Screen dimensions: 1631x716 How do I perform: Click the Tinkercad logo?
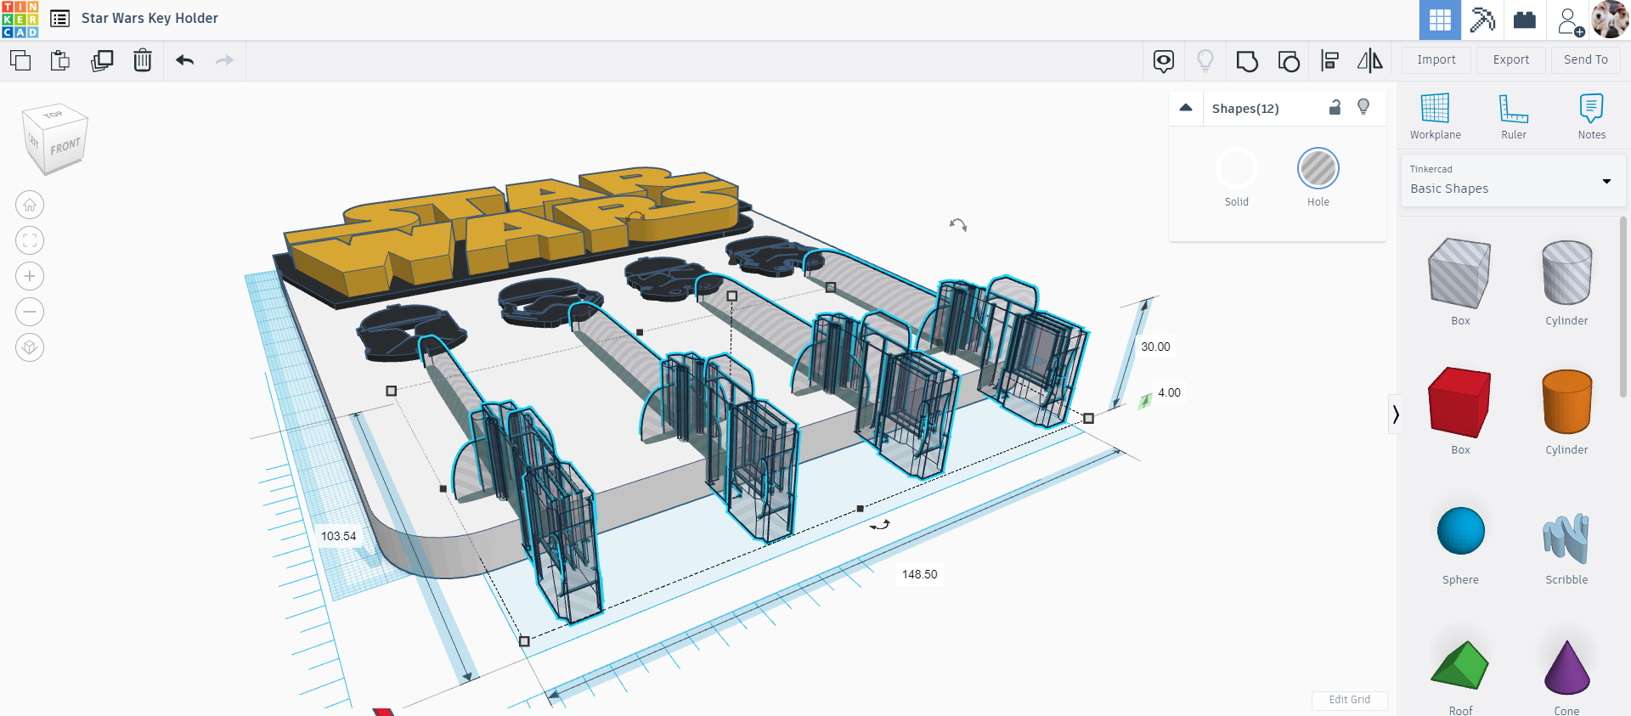pos(20,19)
